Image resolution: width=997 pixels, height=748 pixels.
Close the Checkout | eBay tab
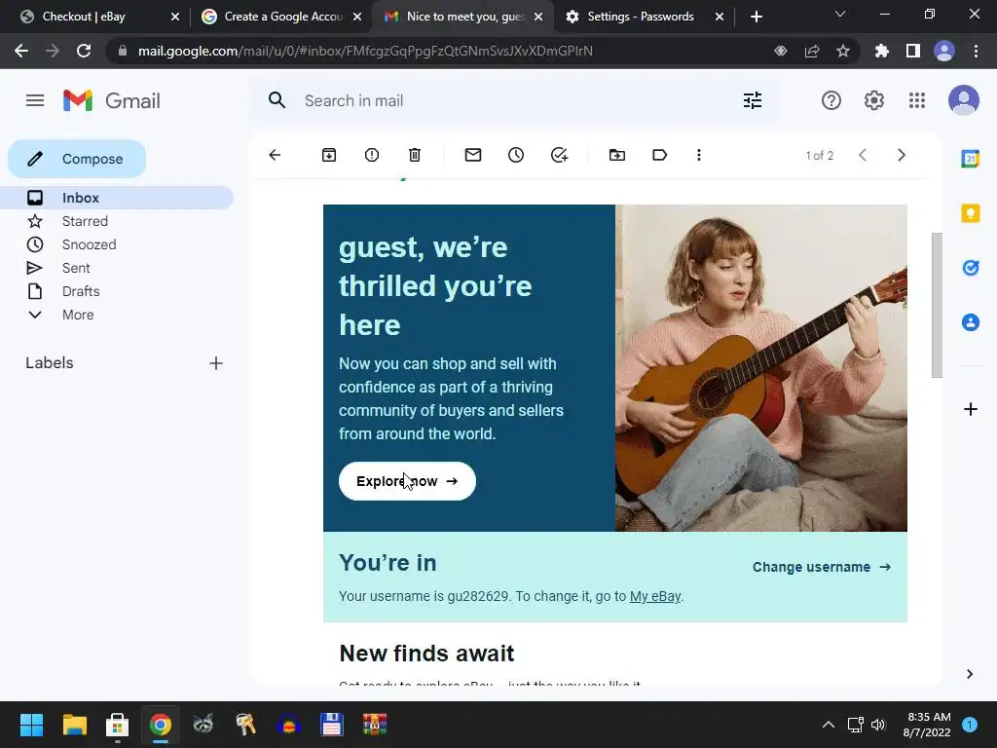[175, 17]
